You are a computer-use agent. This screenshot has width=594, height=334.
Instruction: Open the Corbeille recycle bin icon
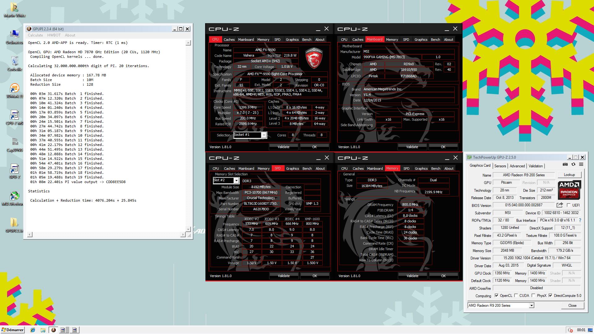pyautogui.click(x=15, y=64)
